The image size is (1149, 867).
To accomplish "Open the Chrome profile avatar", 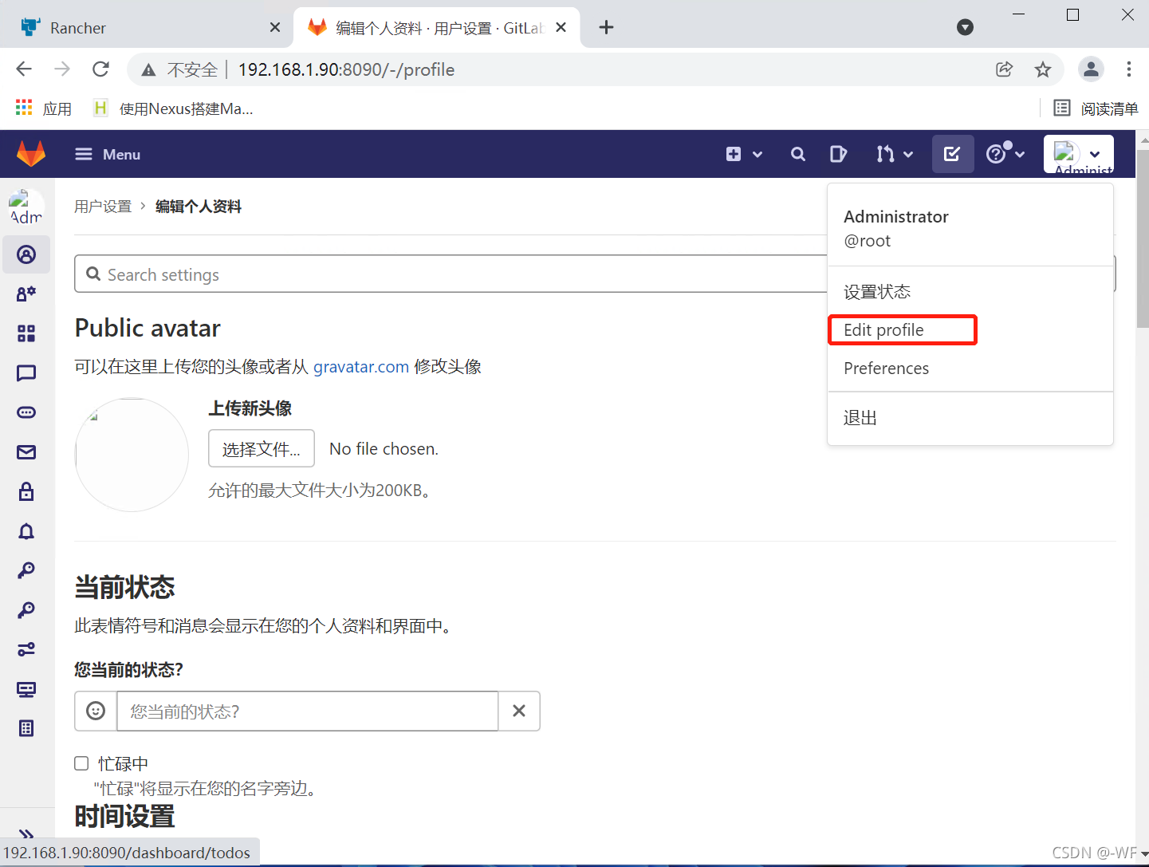I will point(1091,69).
